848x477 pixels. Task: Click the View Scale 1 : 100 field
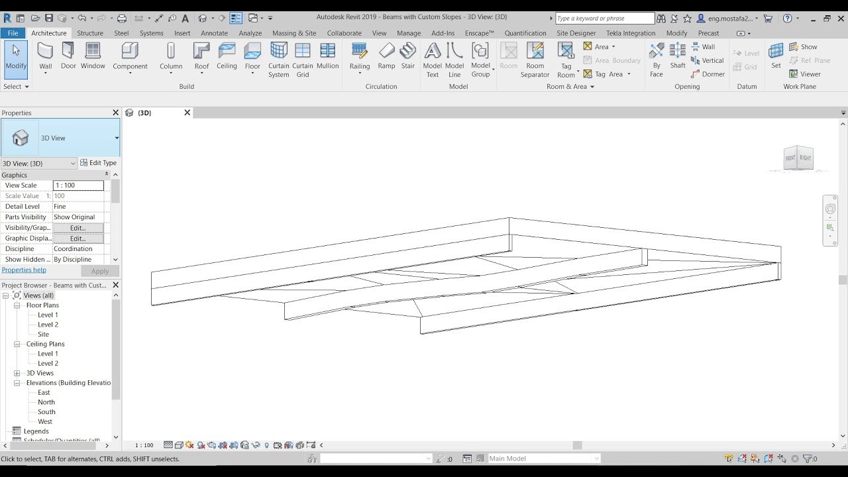coord(78,185)
